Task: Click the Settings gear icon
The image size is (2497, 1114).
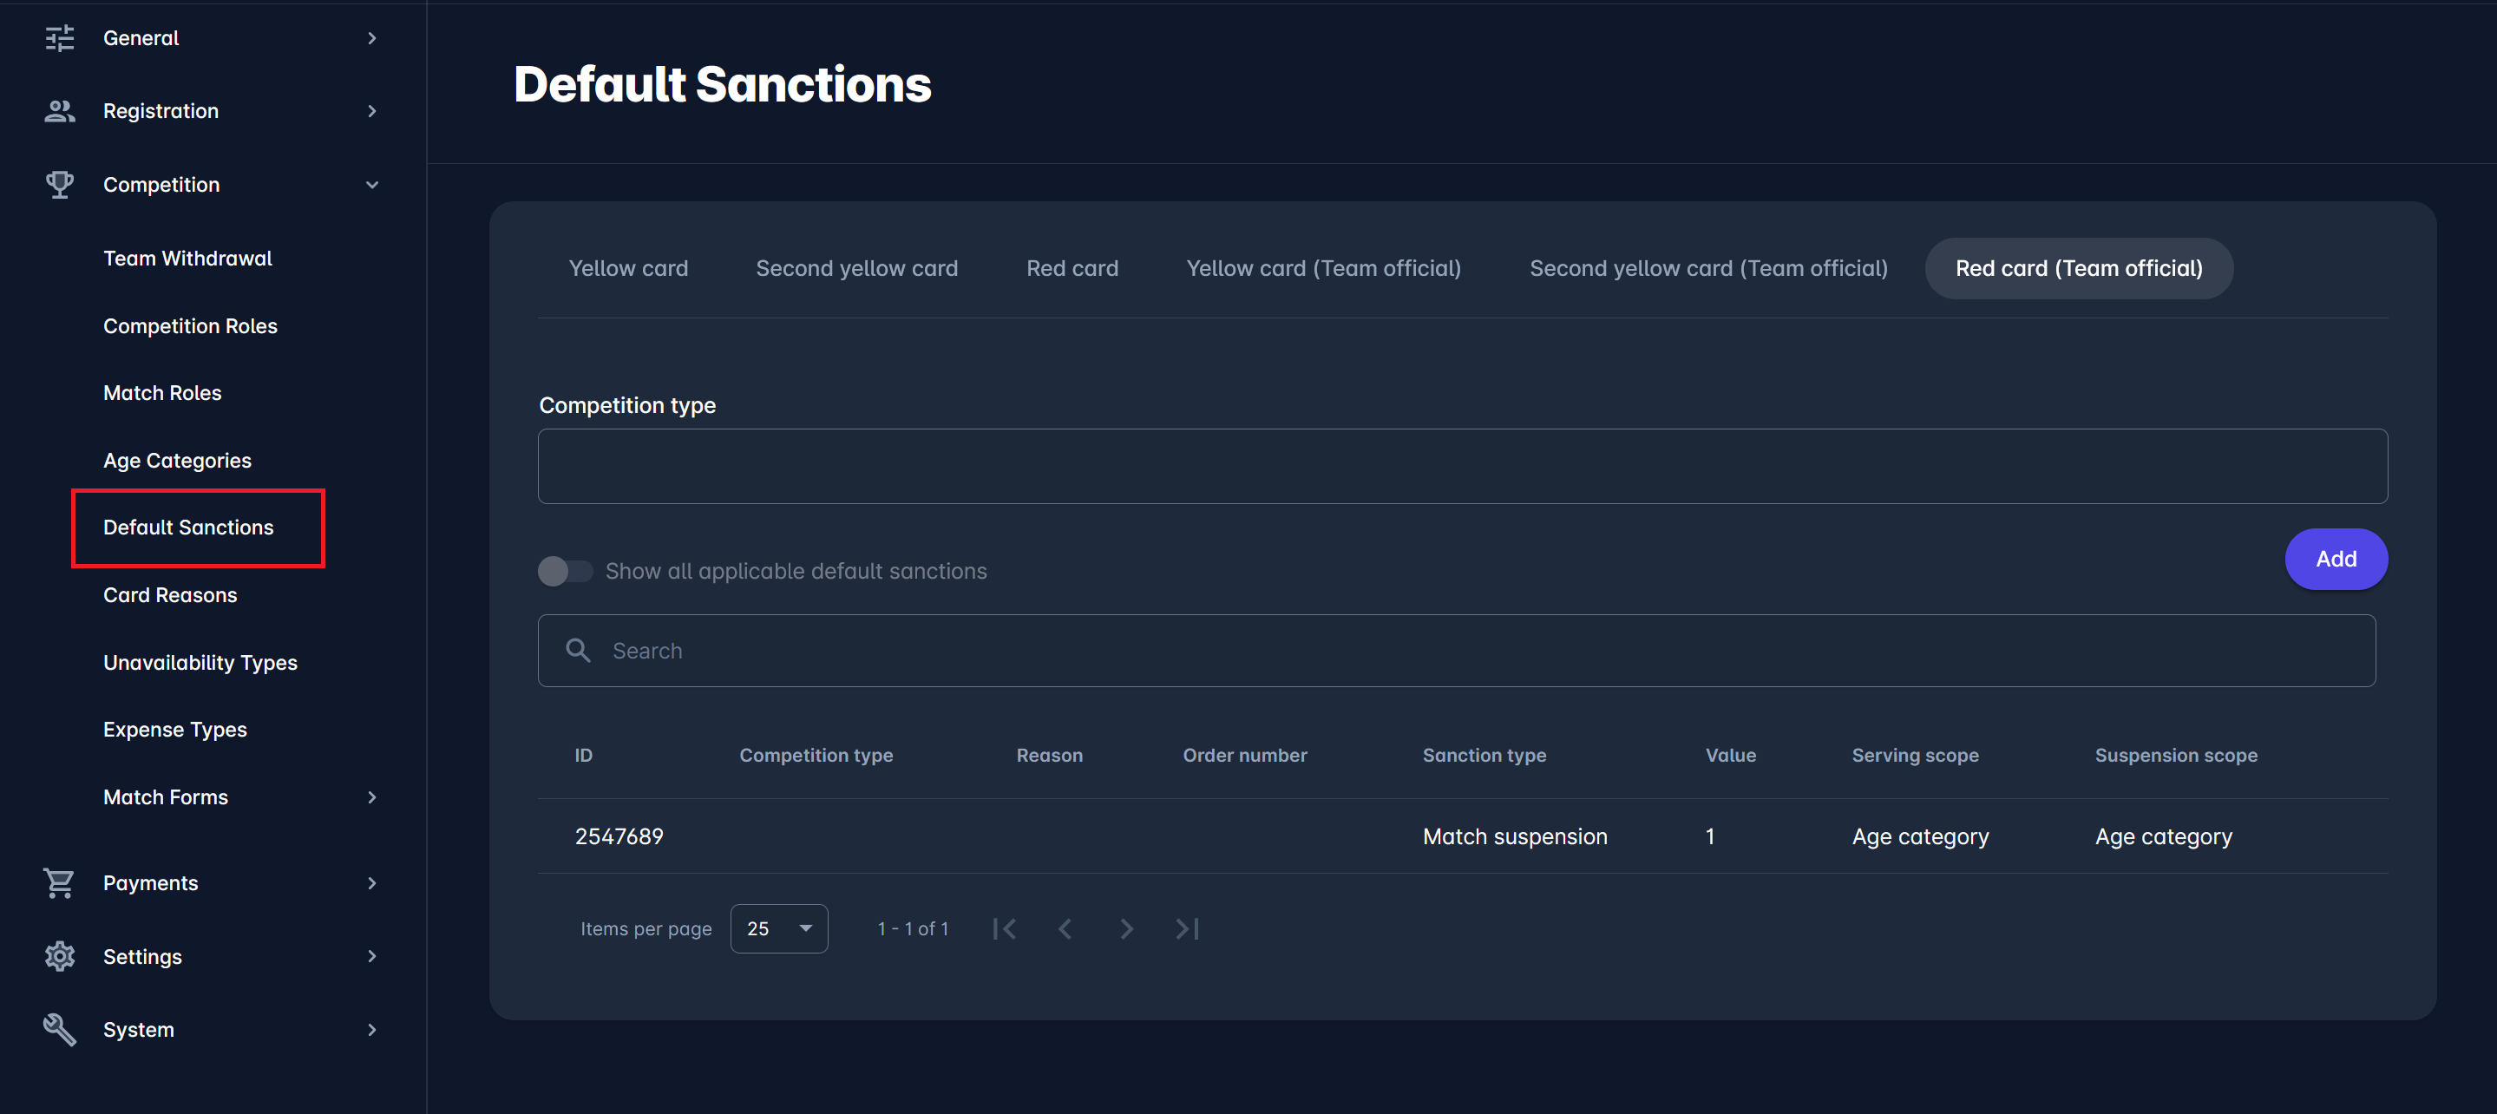Action: point(59,957)
